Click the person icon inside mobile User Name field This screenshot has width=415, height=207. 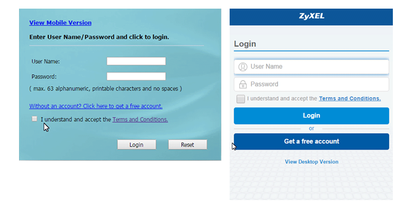tap(243, 67)
